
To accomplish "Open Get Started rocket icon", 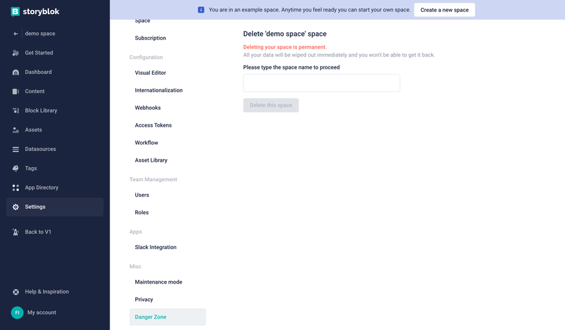I will 15,53.
